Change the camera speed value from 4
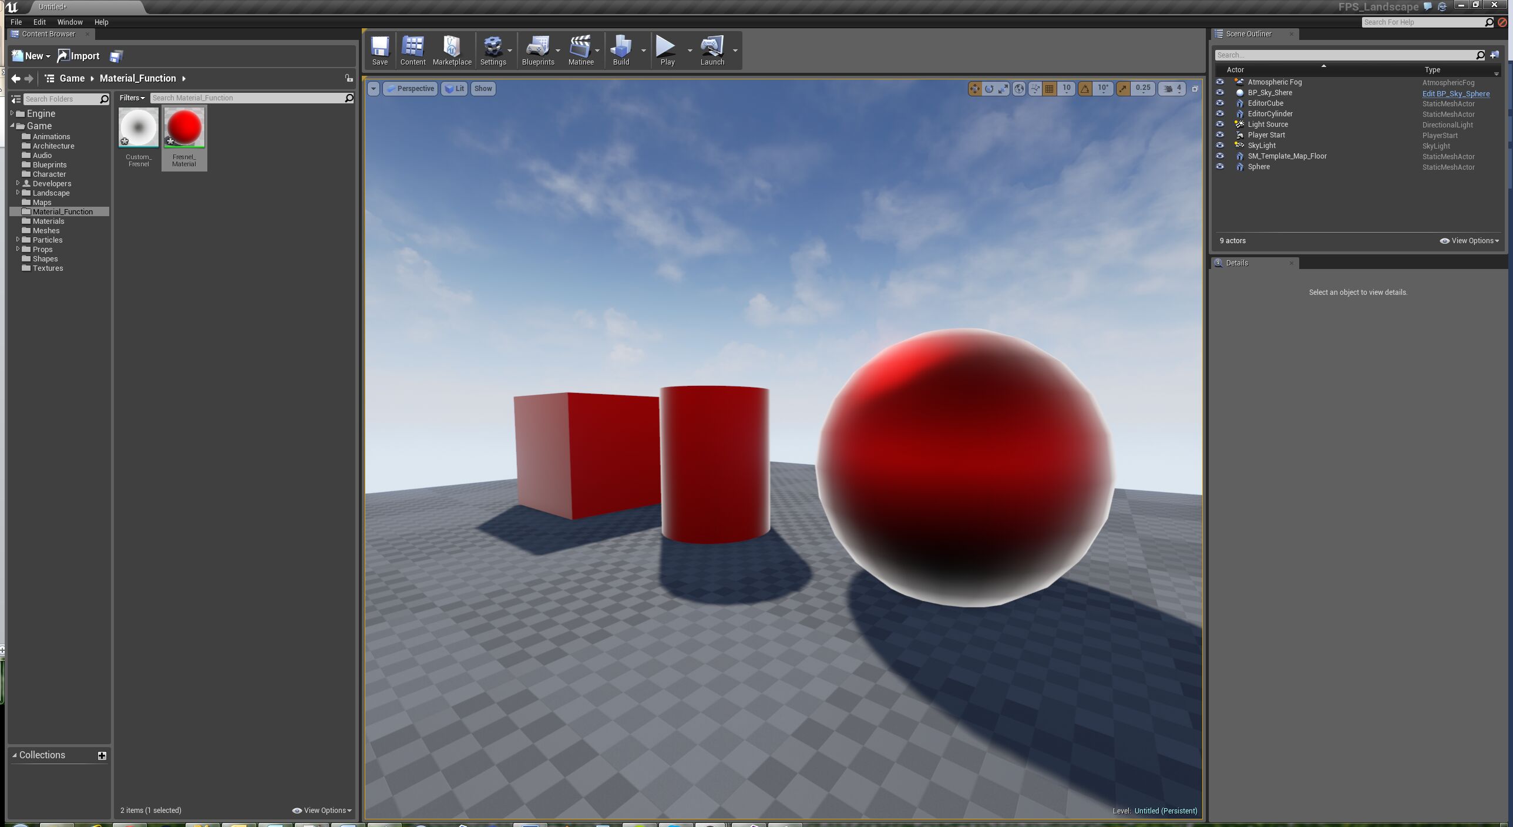 click(x=1178, y=88)
